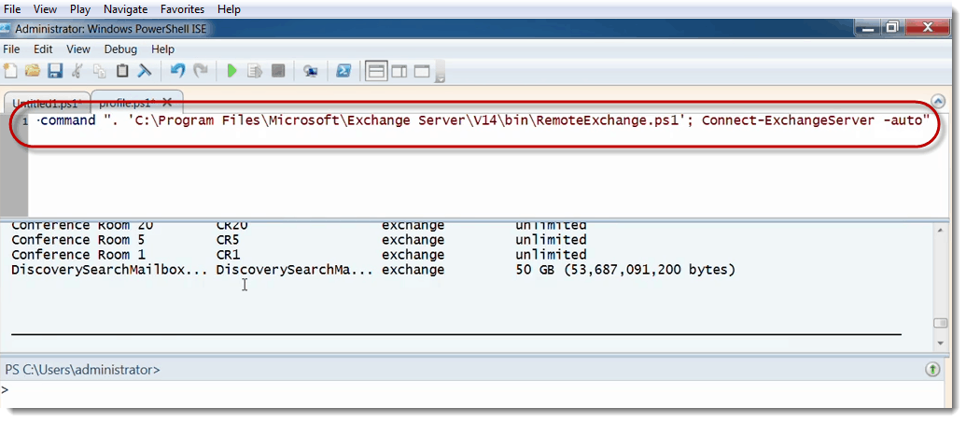Open the ISE File menu

click(x=11, y=49)
